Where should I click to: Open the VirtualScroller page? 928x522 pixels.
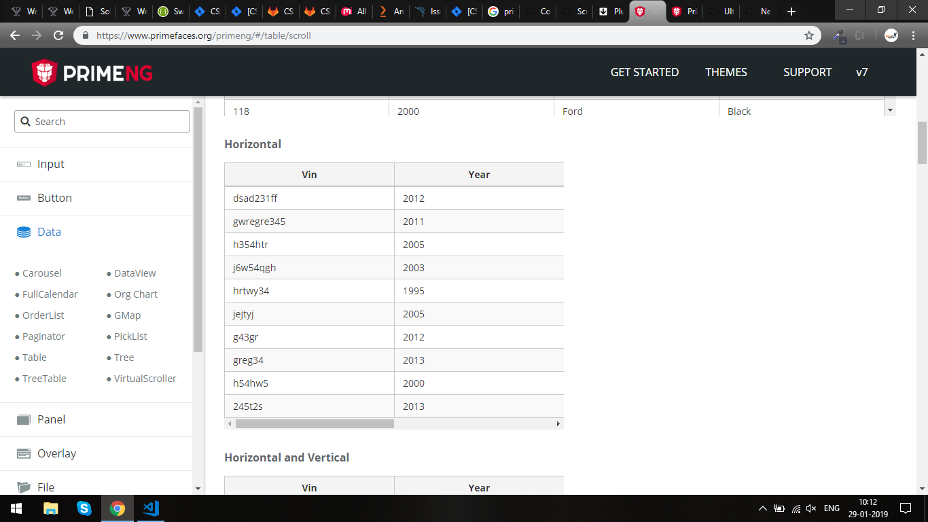point(145,379)
